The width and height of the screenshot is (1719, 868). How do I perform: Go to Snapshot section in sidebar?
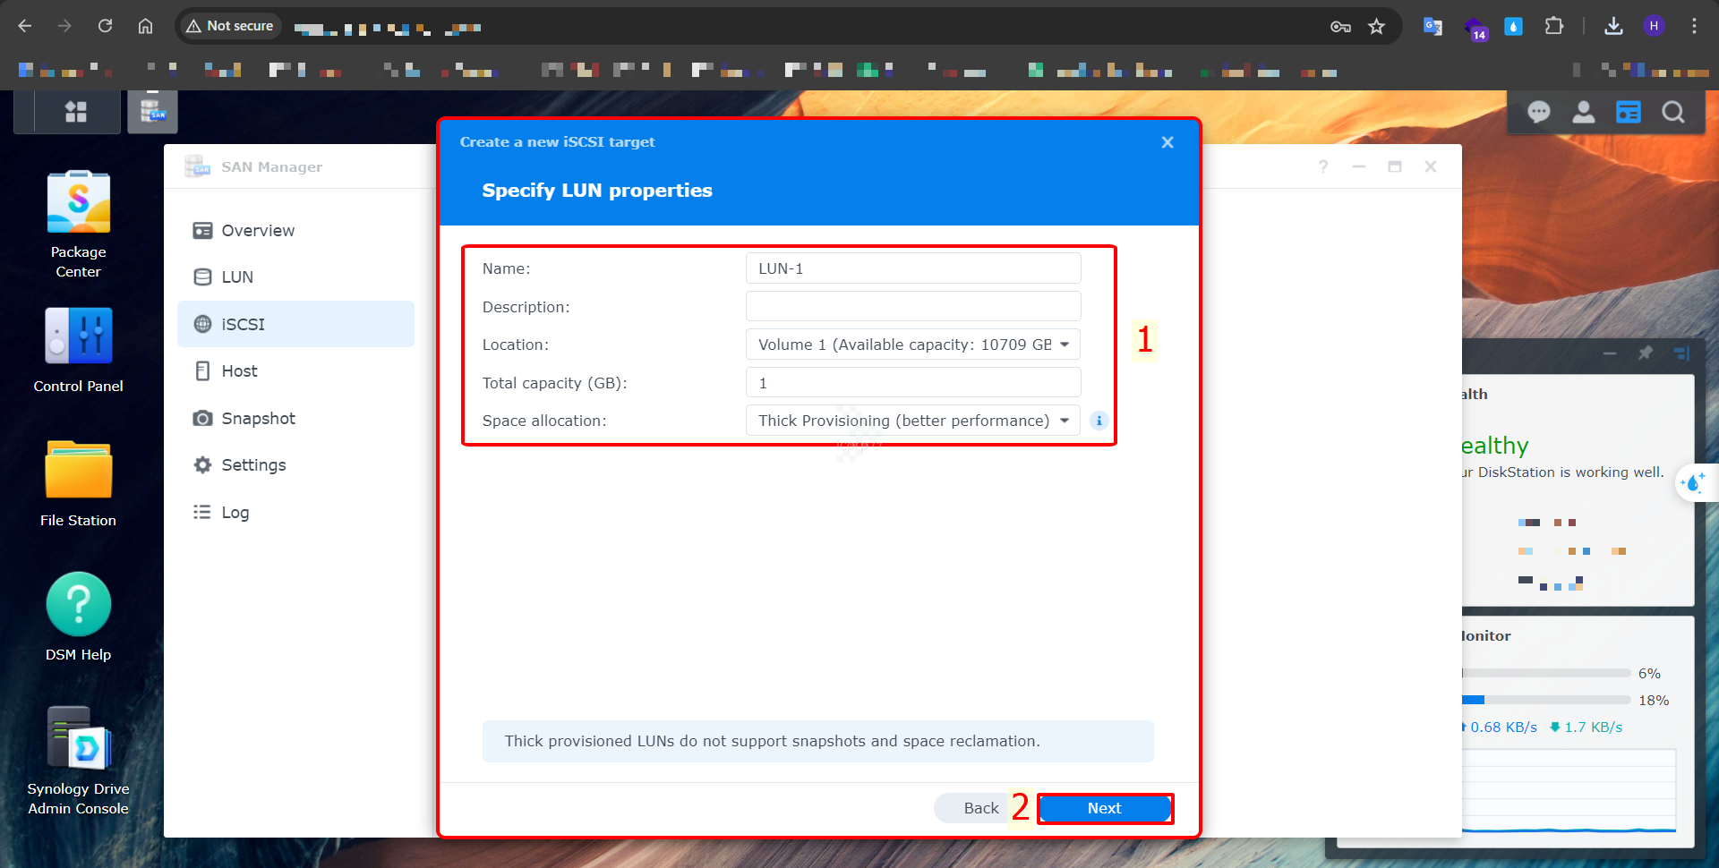258,419
